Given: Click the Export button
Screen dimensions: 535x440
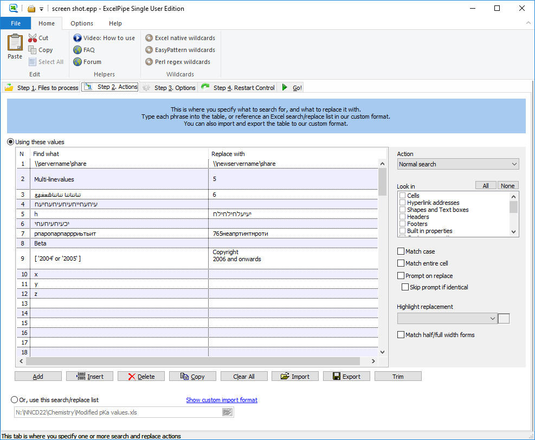Looking at the screenshot, I should [x=346, y=377].
